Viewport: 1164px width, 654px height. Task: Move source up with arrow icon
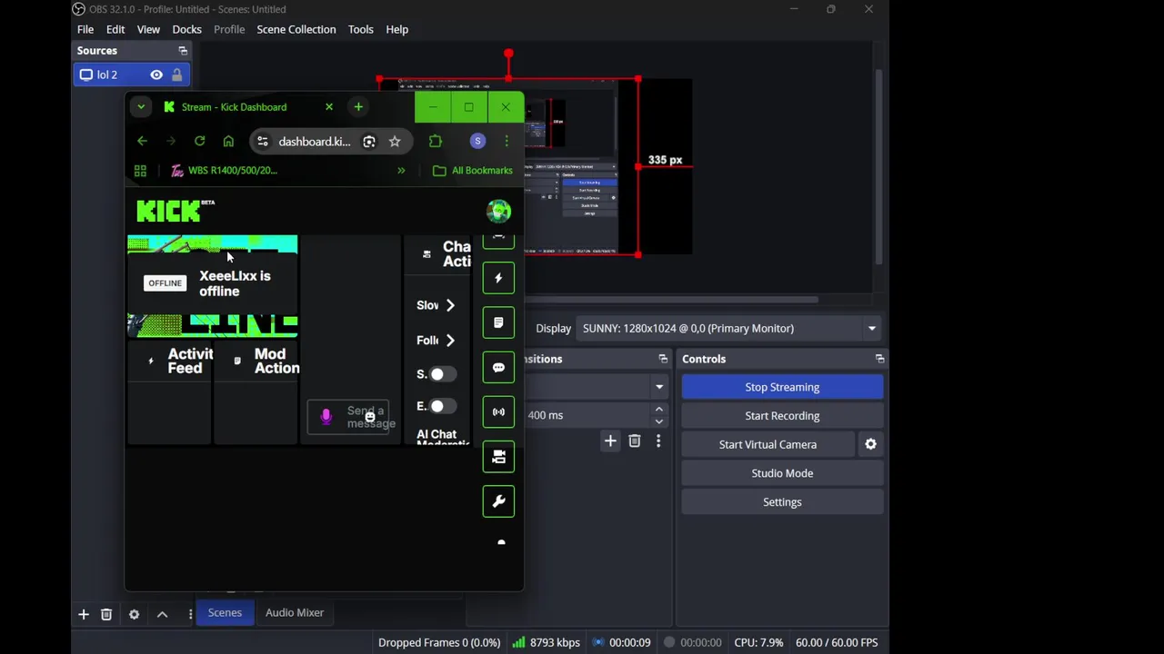(x=162, y=615)
